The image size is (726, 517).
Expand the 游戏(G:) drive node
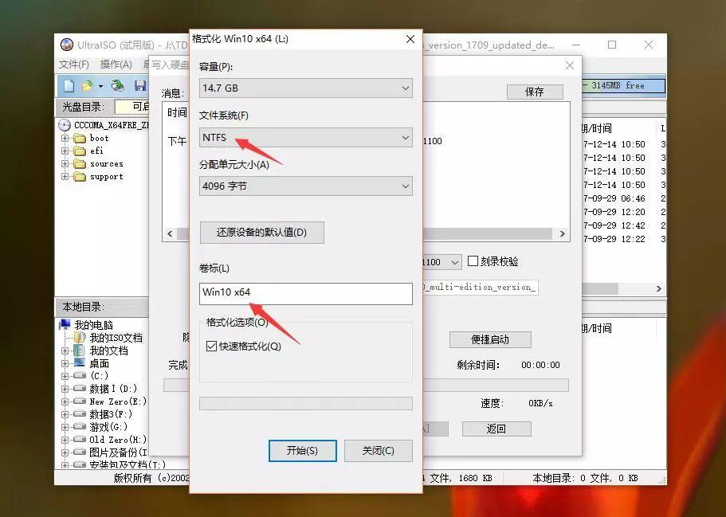tap(65, 427)
